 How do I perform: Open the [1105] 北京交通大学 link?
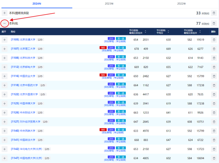[x=23, y=40]
